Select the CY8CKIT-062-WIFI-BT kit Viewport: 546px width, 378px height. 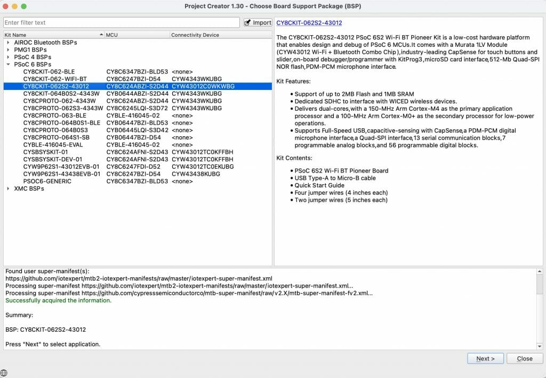pos(55,79)
